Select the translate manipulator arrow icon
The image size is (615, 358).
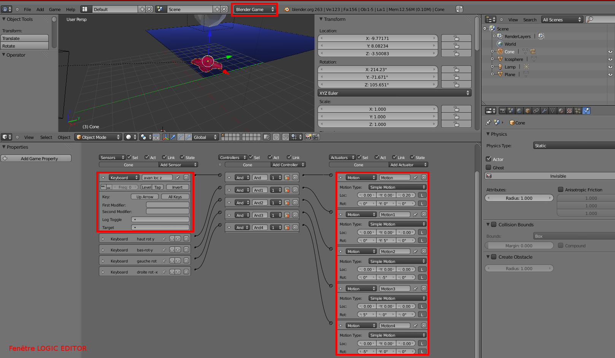[x=173, y=137]
